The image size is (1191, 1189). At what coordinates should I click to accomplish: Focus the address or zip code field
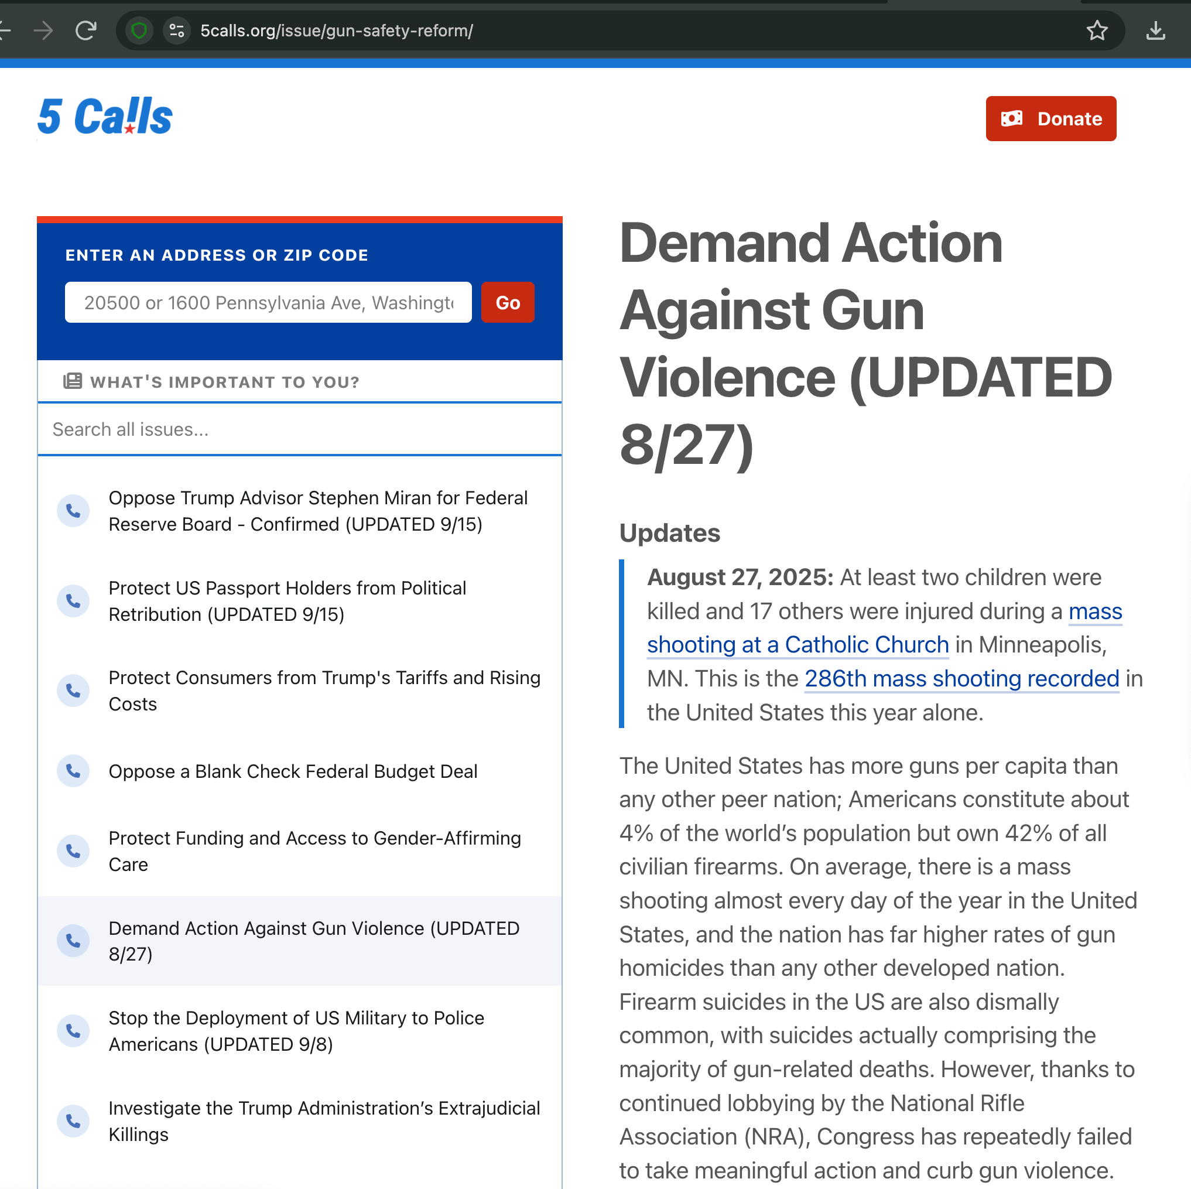pyautogui.click(x=268, y=302)
